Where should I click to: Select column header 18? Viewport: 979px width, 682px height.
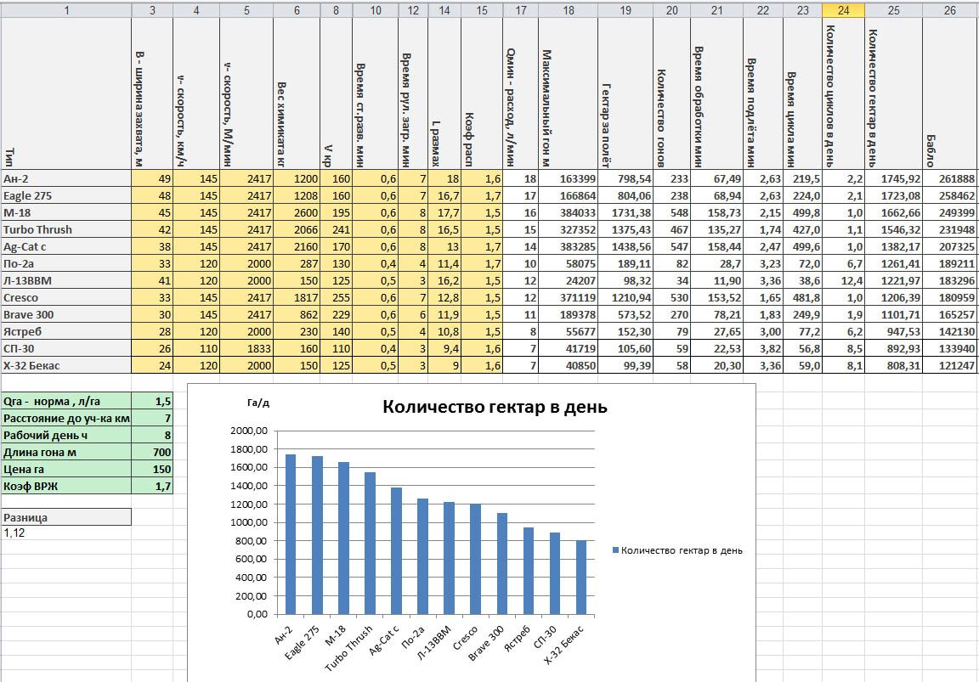(x=569, y=10)
